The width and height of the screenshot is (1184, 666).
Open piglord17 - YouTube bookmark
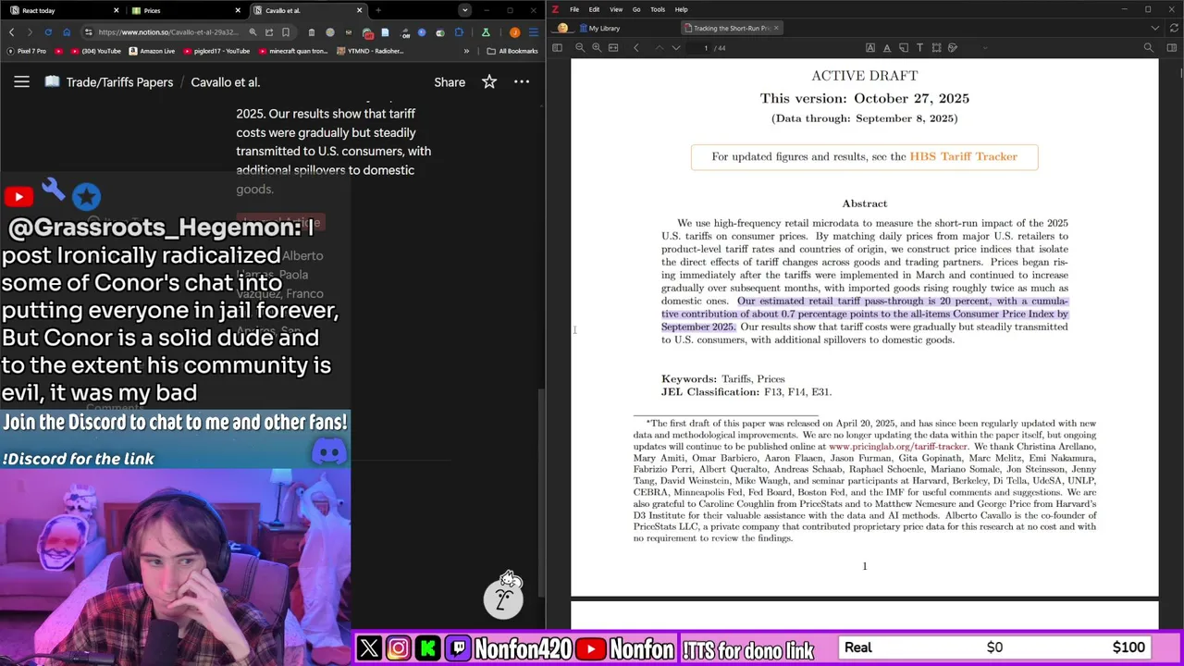(216, 51)
